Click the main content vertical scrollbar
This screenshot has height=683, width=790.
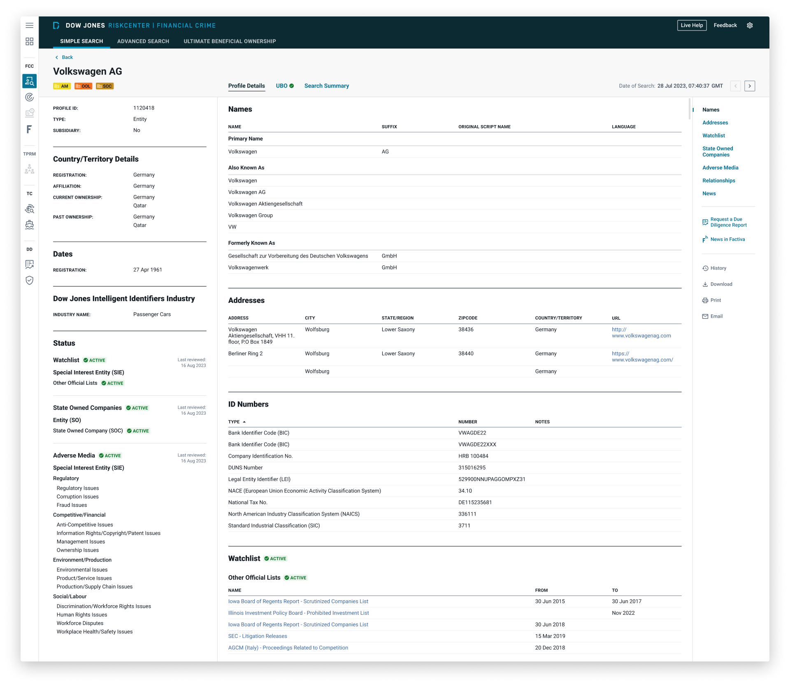(x=689, y=109)
